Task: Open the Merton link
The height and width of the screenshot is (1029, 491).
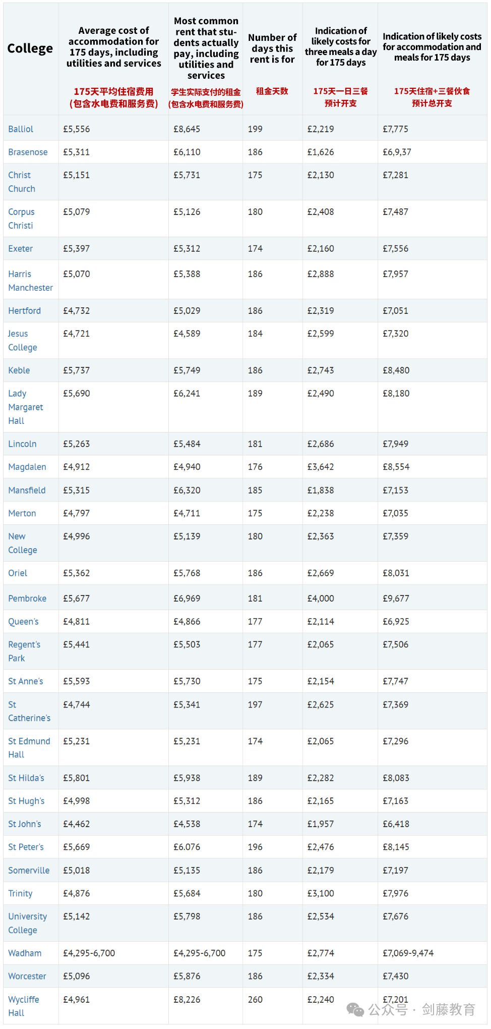Action: coord(22,513)
